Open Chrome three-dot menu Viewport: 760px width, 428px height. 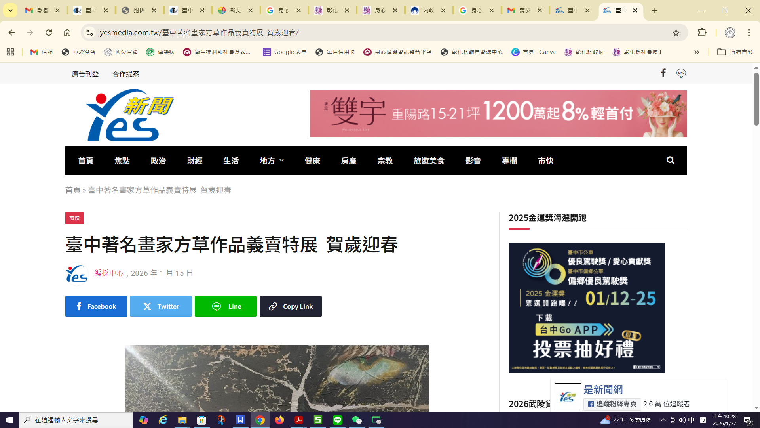[x=749, y=33]
